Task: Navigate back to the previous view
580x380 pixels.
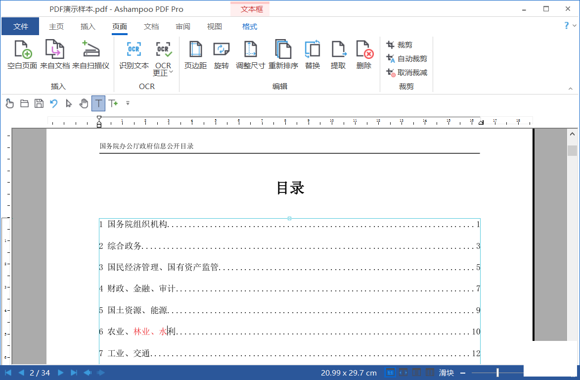Action: (88, 373)
